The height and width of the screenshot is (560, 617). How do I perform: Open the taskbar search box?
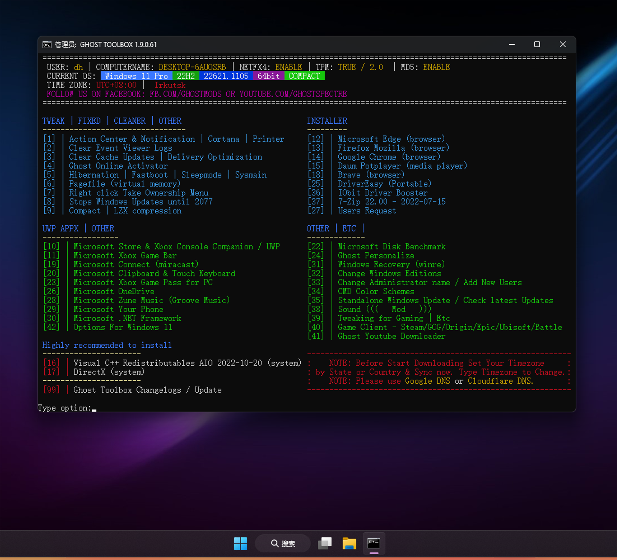pyautogui.click(x=283, y=543)
